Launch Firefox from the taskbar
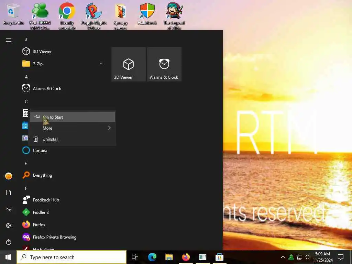The height and width of the screenshot is (264, 352). tap(186, 257)
